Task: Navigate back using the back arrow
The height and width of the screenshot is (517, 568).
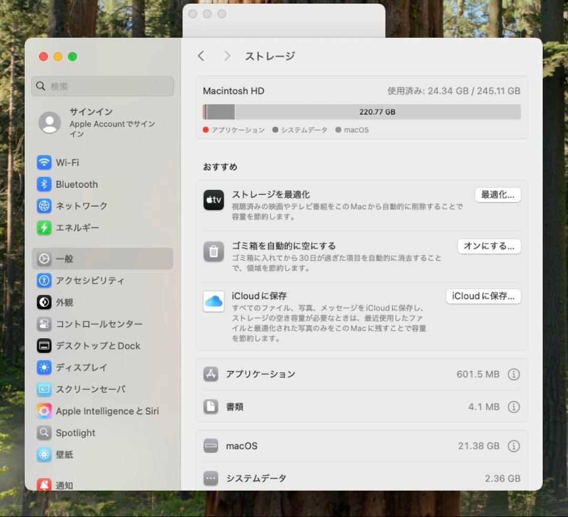Action: click(x=201, y=55)
